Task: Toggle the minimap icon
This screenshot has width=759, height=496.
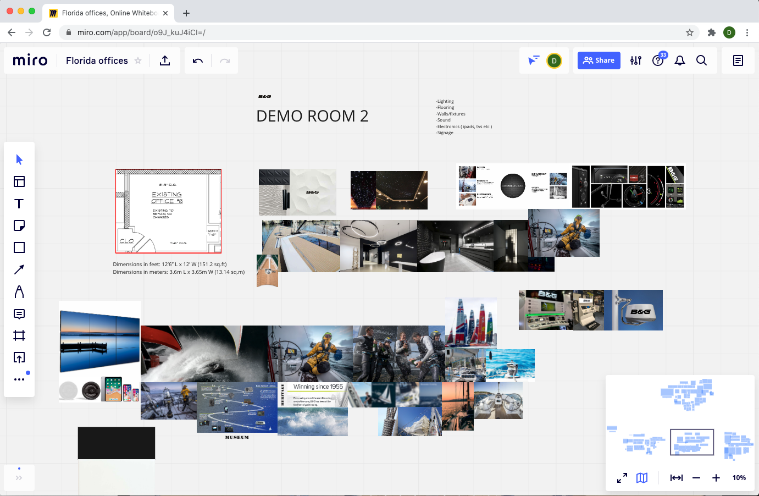Action: [642, 478]
